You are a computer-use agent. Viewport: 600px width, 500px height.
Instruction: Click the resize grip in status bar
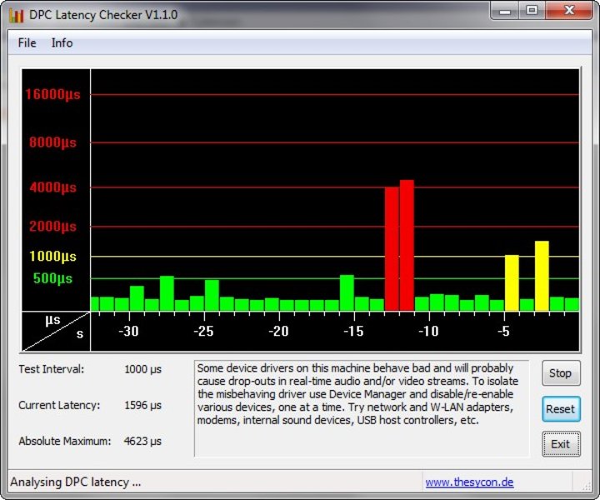pyautogui.click(x=586, y=485)
